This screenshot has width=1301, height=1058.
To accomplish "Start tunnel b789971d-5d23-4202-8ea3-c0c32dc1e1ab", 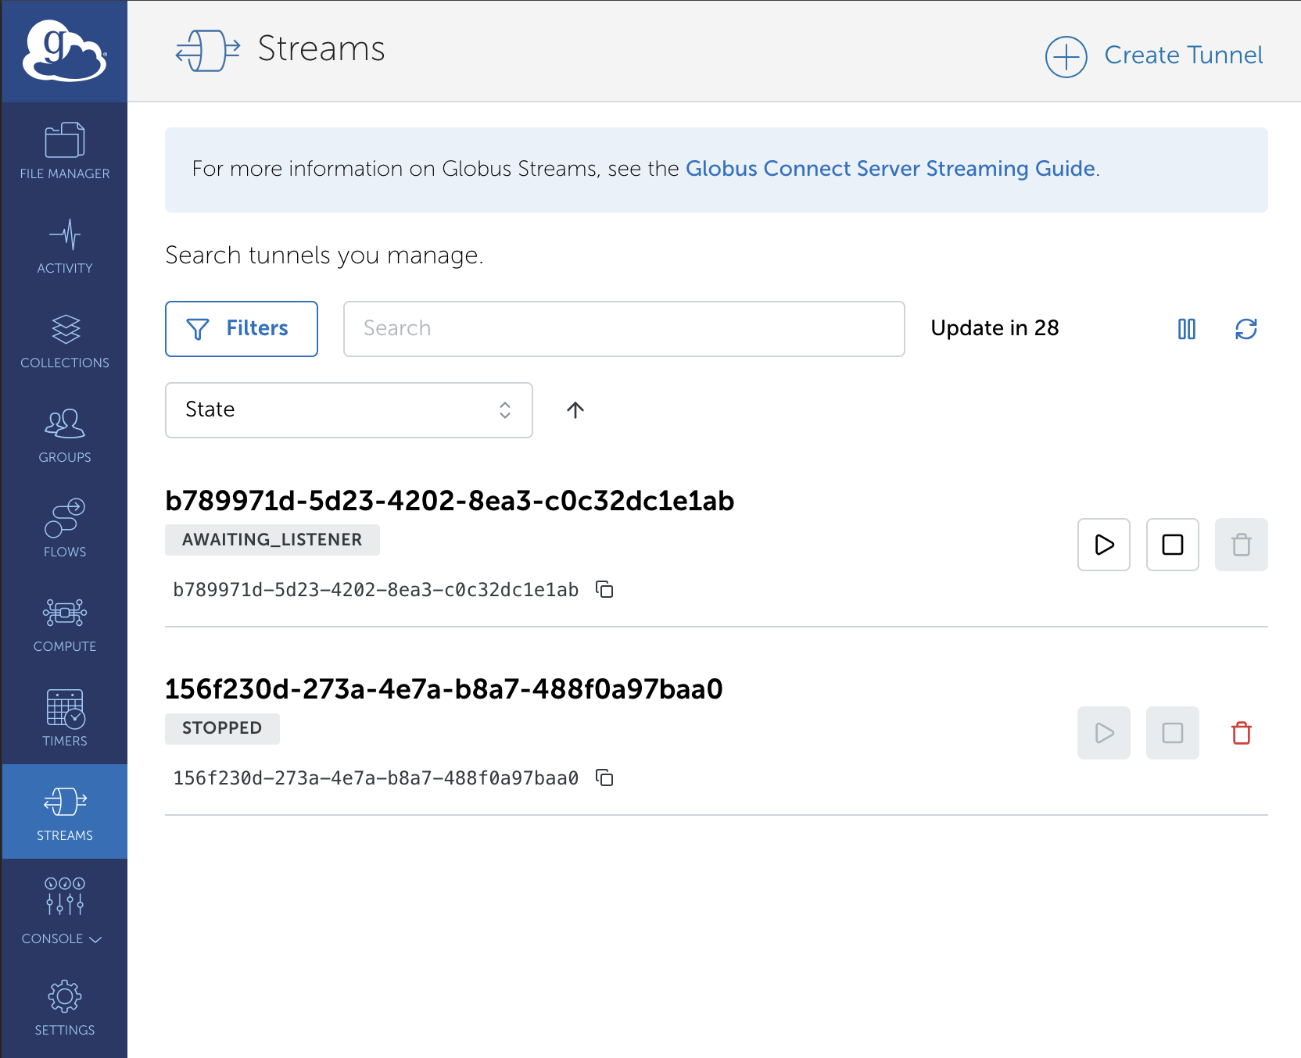I will (1104, 545).
